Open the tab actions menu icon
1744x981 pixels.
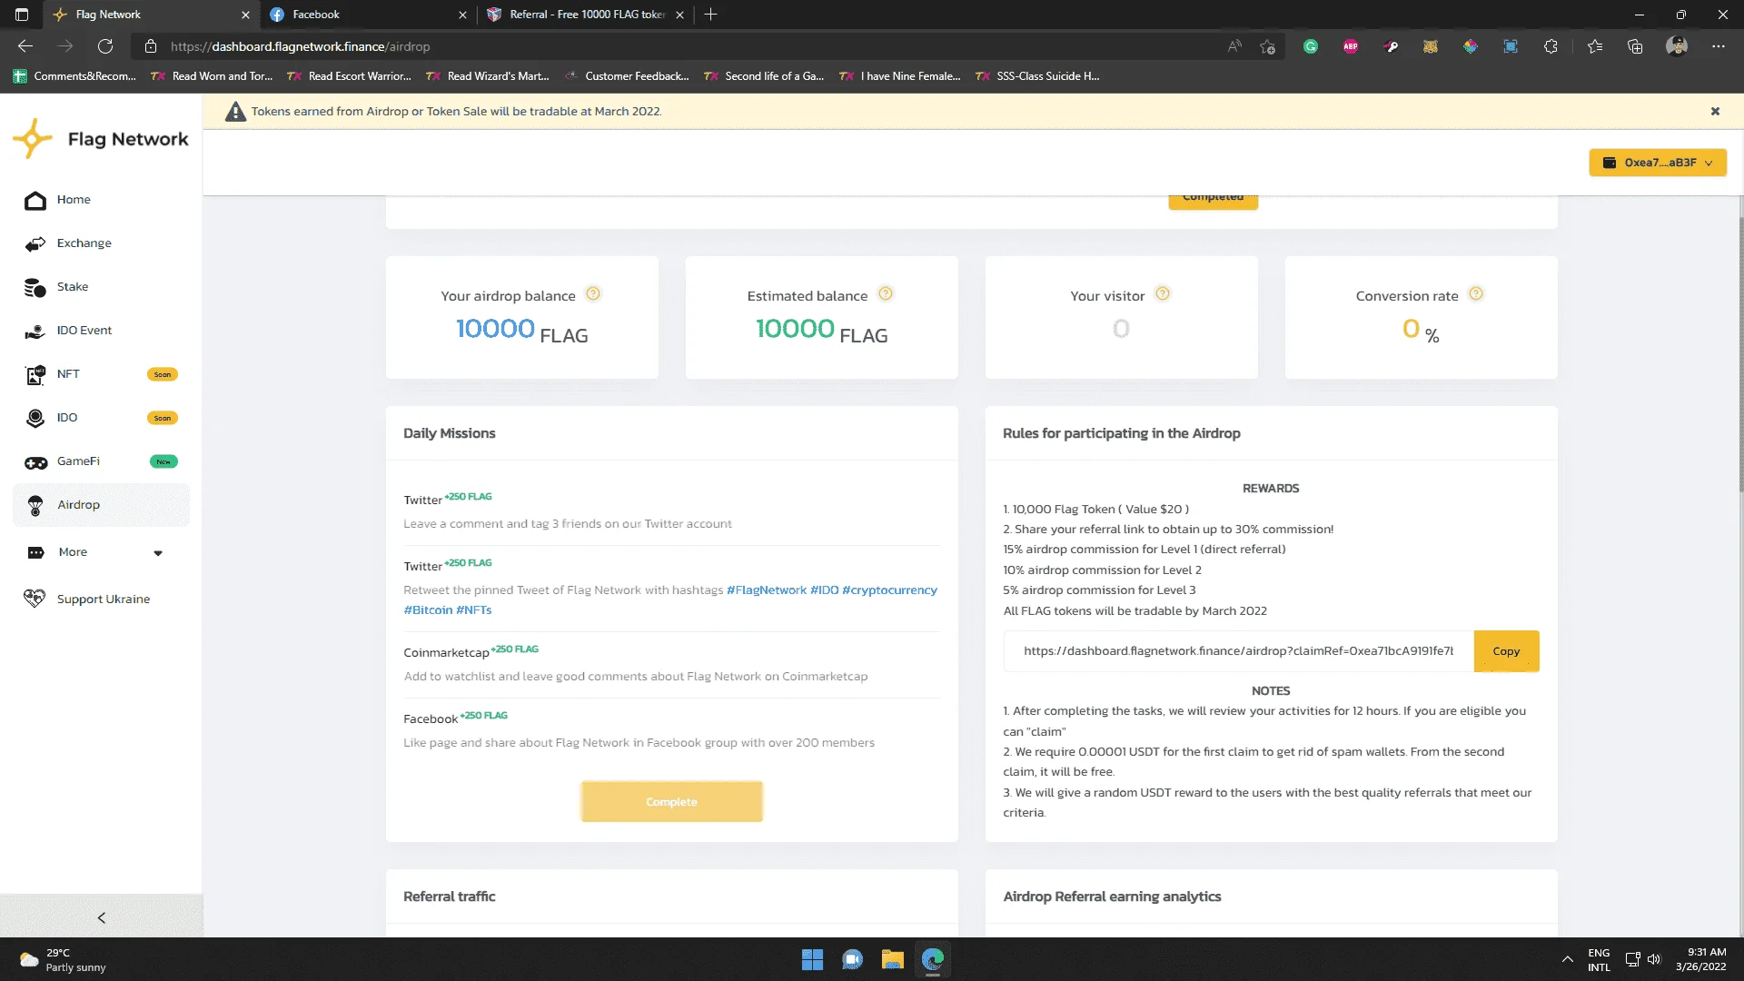point(22,15)
